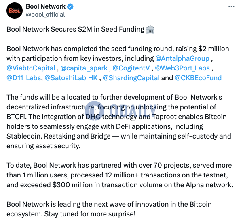Click the ODAILY watermark logo

coord(120,111)
